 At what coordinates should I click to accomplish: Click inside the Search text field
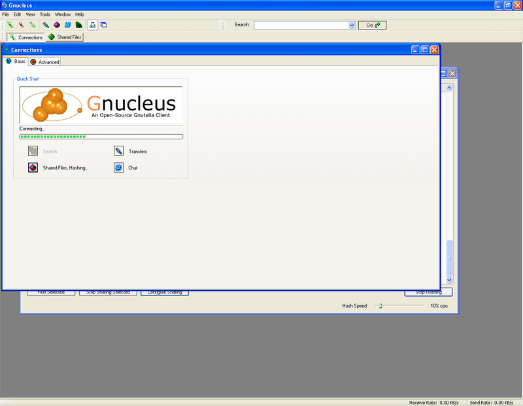point(301,25)
